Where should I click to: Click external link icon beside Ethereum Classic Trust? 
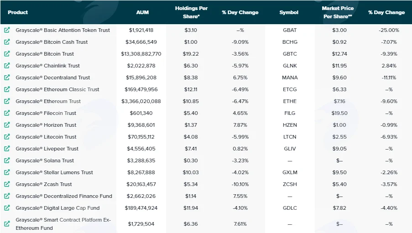pyautogui.click(x=7, y=89)
